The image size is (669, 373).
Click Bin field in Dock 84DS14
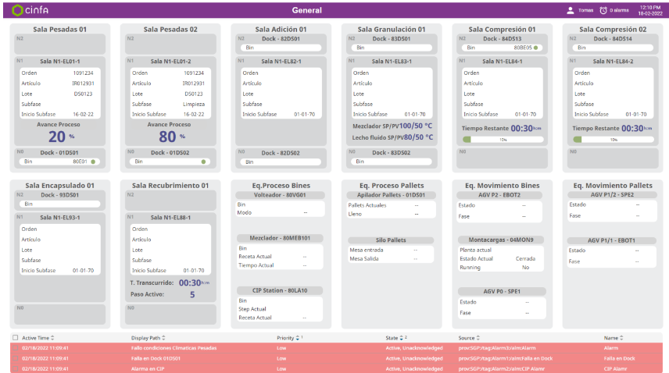pos(613,48)
